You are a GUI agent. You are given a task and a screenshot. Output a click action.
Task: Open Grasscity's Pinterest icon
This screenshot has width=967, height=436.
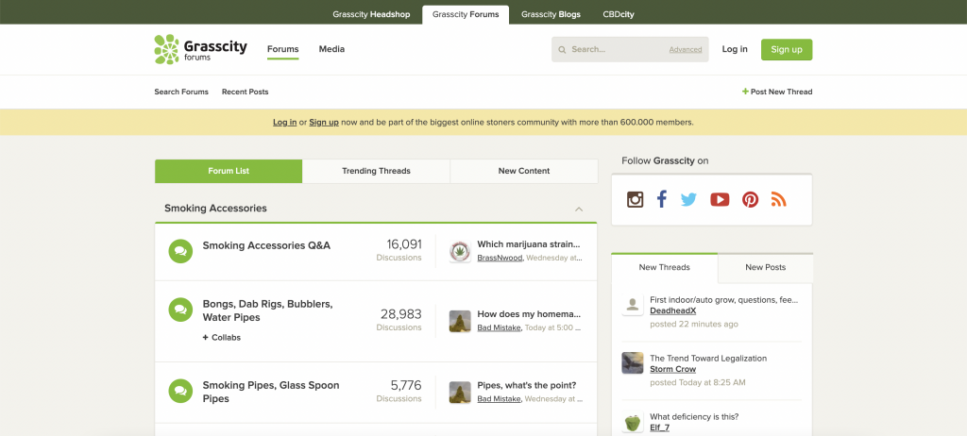click(x=750, y=199)
